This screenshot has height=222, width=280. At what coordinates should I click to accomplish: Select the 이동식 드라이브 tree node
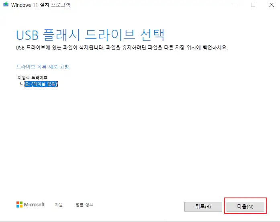click(32, 77)
